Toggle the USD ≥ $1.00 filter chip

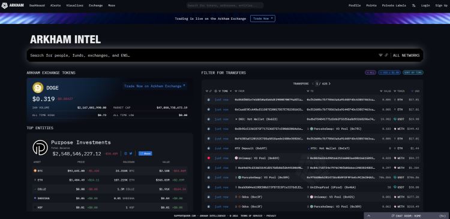click(x=389, y=73)
